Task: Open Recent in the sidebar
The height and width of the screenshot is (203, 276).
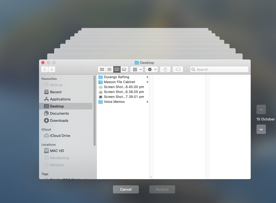Action: click(66, 92)
